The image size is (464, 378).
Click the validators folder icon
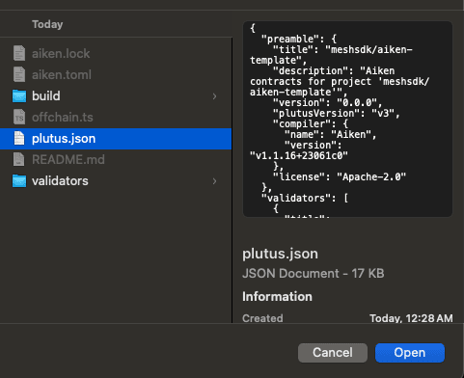click(x=19, y=181)
